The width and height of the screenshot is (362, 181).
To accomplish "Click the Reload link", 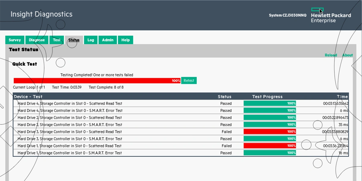I will pos(331,55).
